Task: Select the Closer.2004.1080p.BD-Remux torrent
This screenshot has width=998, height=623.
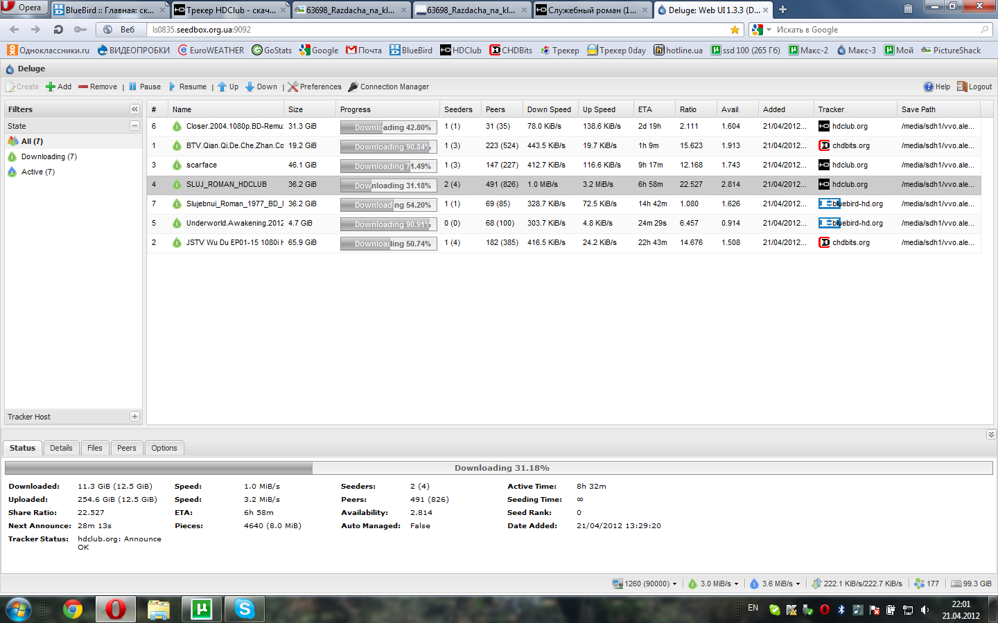Action: coord(564,126)
